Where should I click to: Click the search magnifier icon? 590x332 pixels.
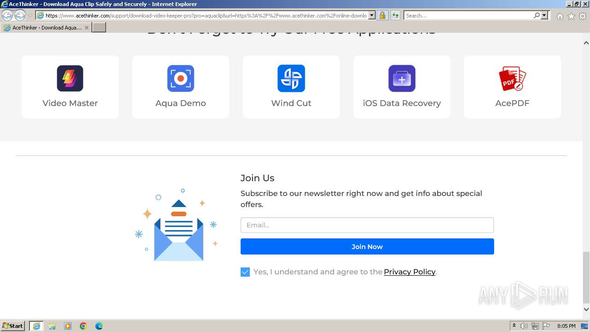[x=537, y=16]
